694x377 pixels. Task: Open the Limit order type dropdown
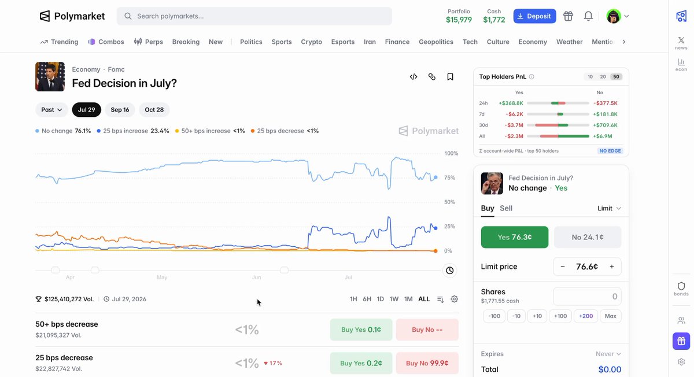coord(610,208)
